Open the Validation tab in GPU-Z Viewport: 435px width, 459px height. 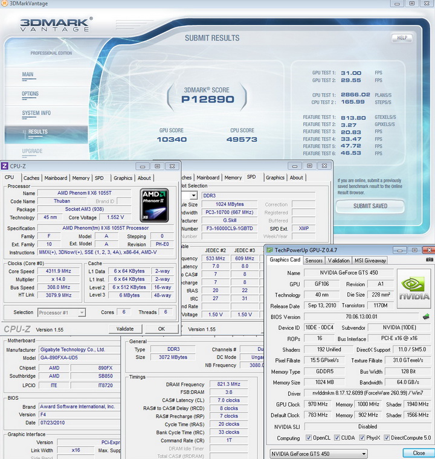338,260
